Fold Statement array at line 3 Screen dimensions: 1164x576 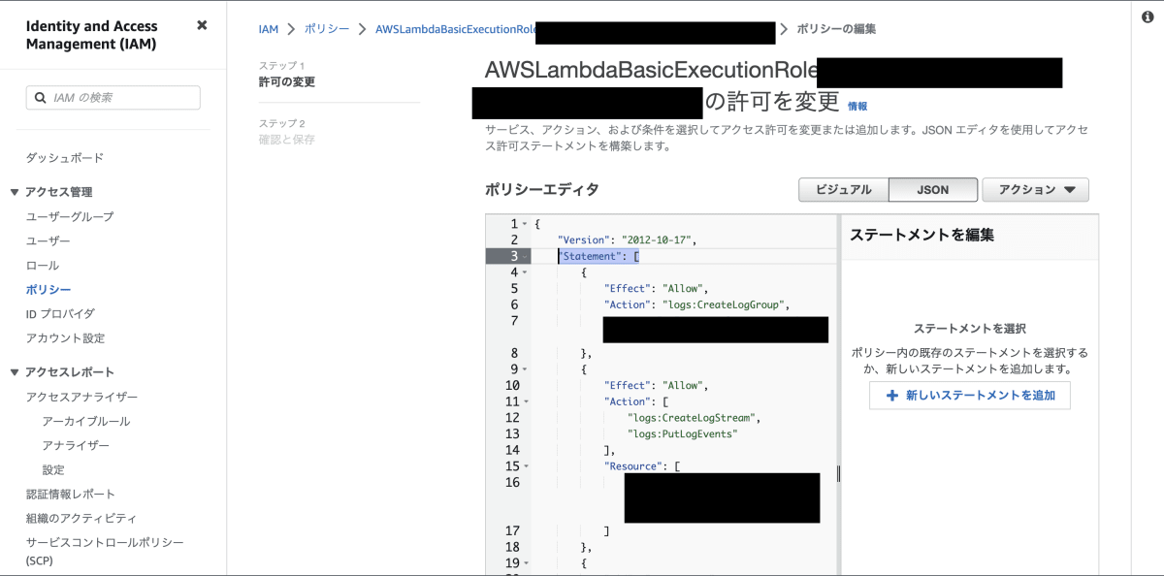point(525,256)
